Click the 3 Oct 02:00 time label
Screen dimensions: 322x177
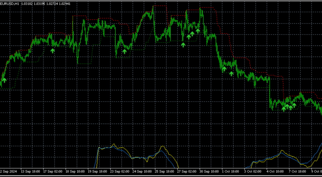pos(253,171)
